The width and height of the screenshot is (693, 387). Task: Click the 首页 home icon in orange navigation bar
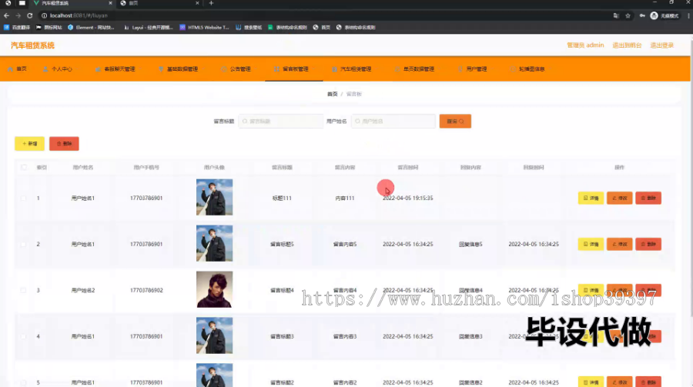click(11, 69)
